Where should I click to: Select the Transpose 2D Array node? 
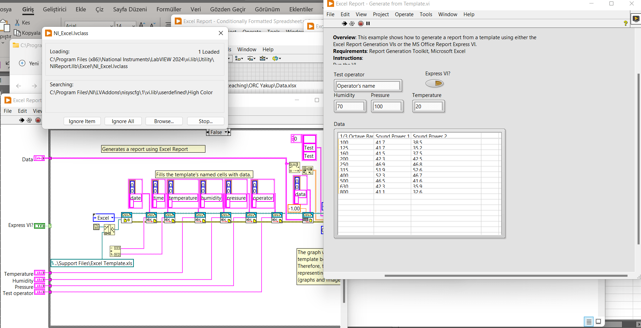point(308,170)
